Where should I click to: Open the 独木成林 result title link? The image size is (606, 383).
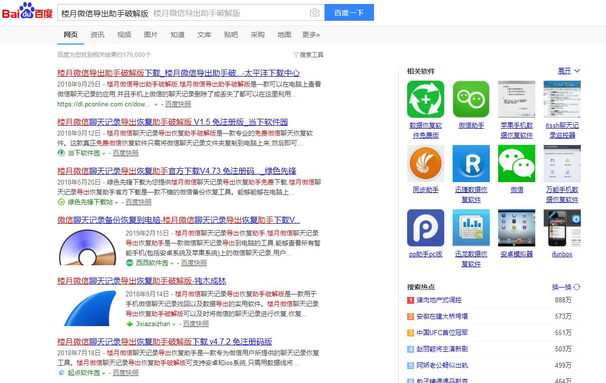(x=141, y=281)
